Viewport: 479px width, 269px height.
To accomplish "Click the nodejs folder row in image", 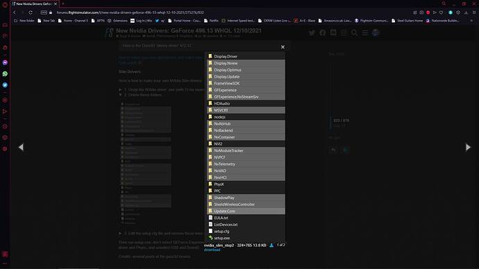I will click(x=246, y=117).
